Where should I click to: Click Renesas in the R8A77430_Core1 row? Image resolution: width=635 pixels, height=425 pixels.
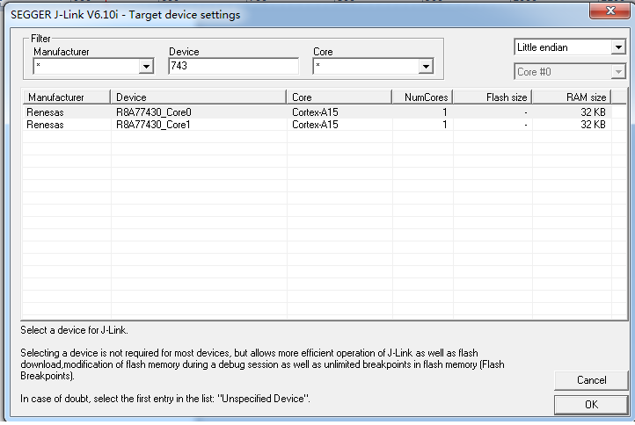coord(45,125)
